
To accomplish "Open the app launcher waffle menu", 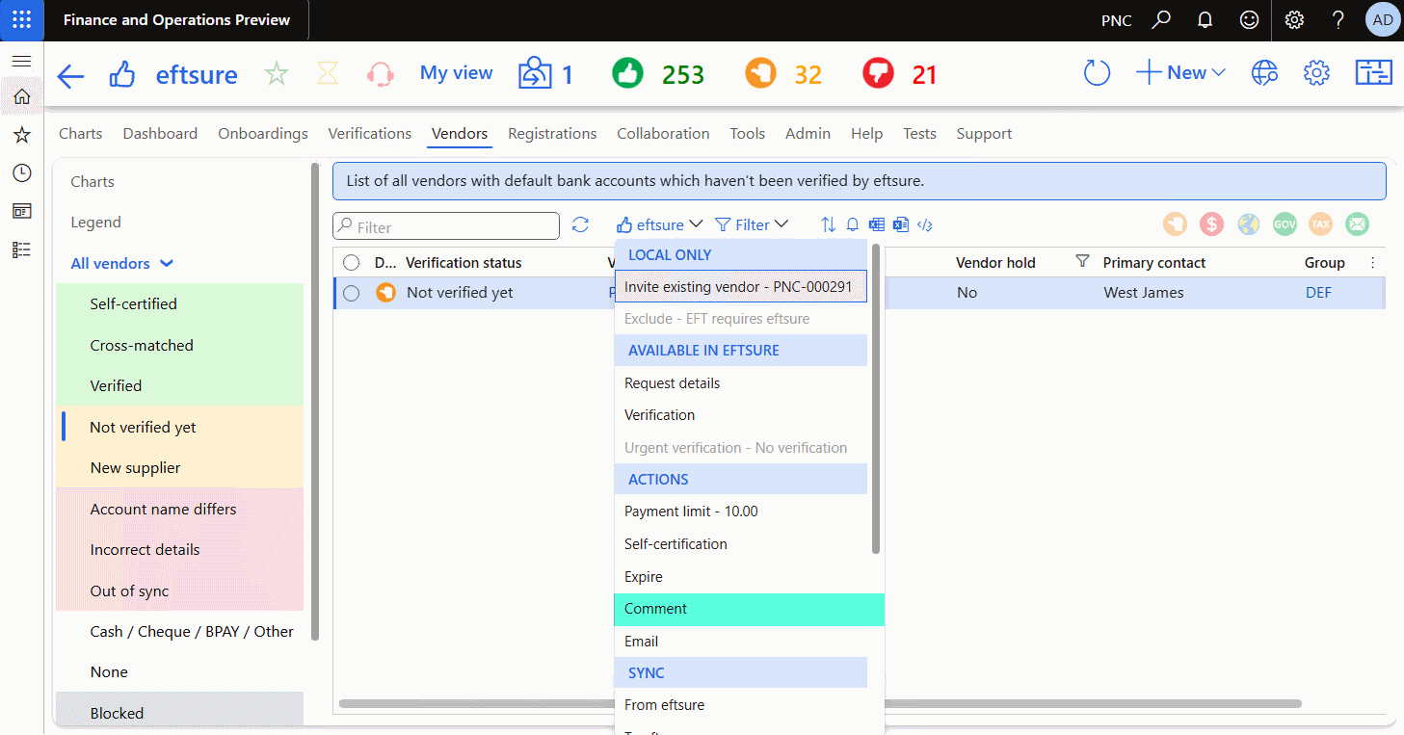I will 21,19.
